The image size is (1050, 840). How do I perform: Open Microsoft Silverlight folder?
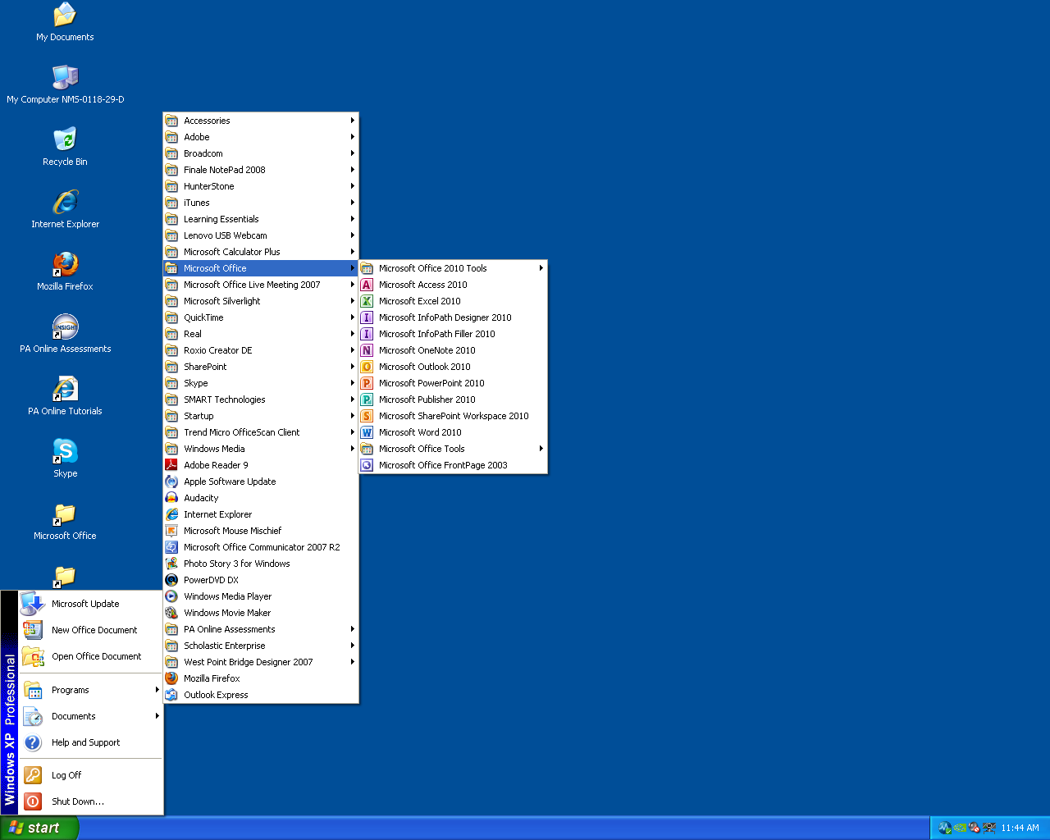point(261,301)
